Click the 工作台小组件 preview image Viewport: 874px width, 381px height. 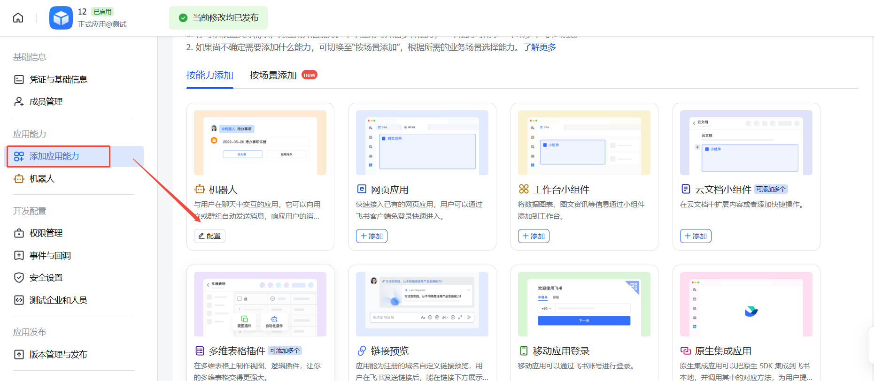point(584,143)
